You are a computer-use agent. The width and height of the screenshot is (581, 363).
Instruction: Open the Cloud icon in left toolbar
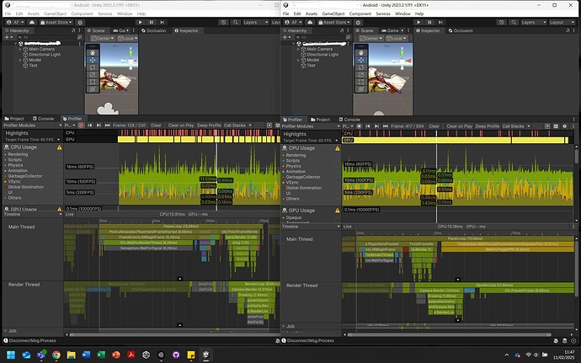31,22
